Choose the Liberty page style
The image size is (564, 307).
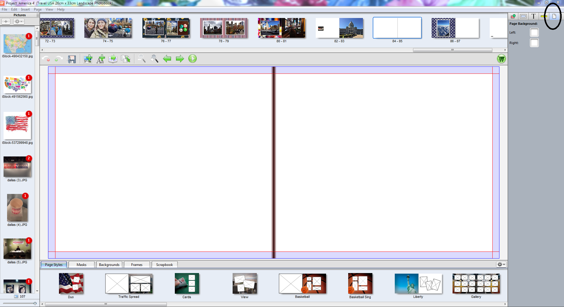click(x=418, y=284)
